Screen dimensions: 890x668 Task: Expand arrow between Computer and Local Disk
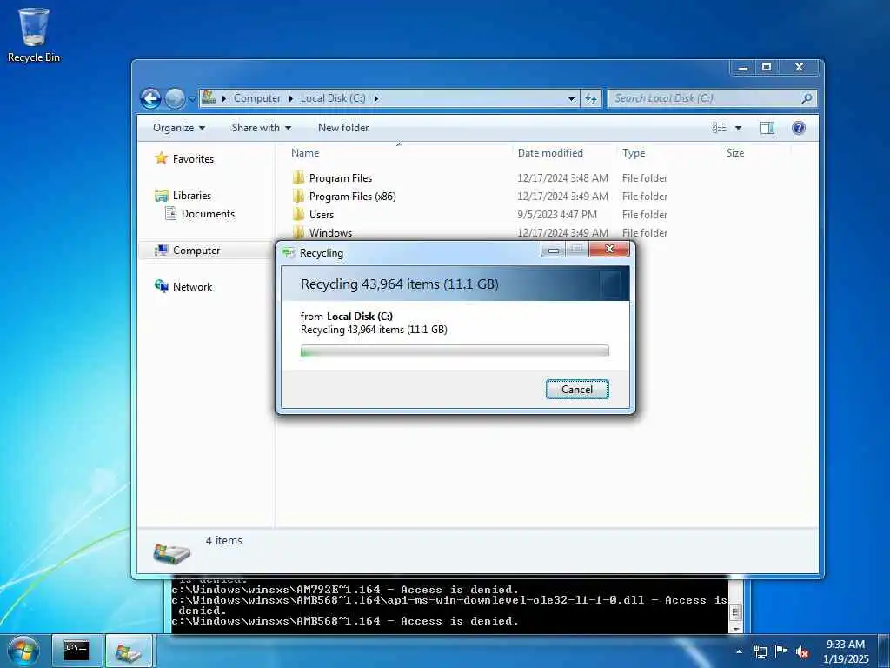[x=290, y=98]
